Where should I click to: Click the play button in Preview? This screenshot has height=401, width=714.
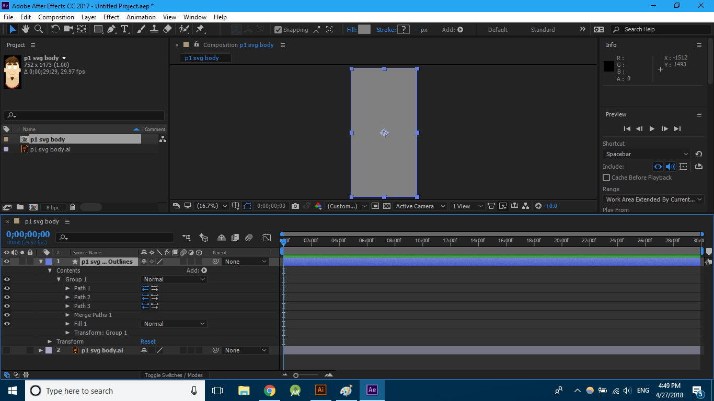pos(652,128)
